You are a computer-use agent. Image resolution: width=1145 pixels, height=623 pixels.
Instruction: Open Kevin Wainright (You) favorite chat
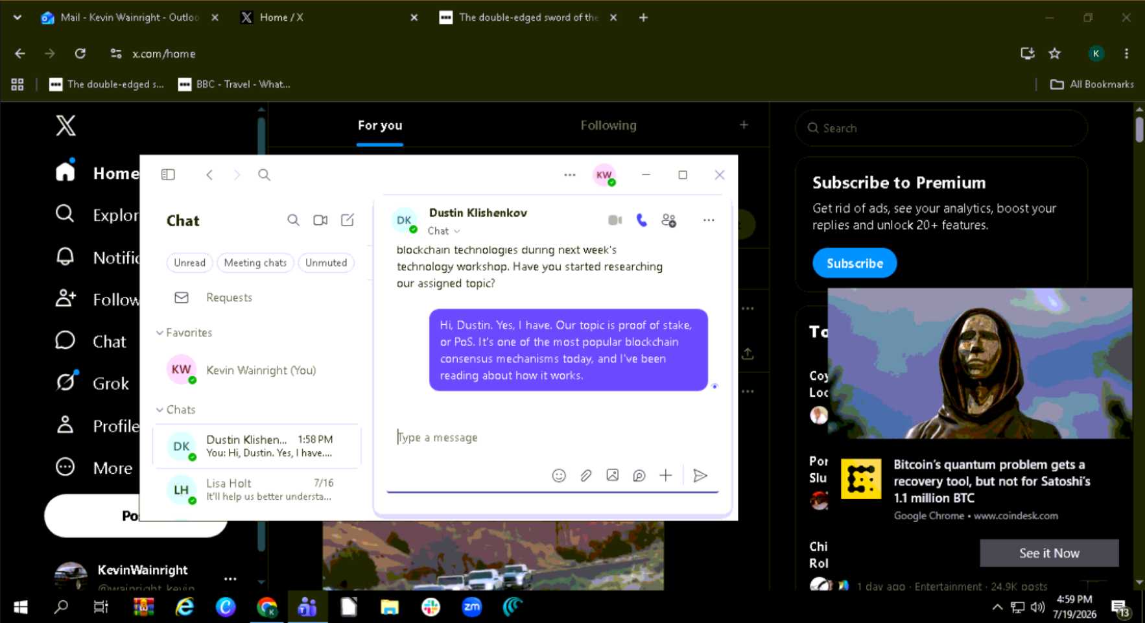point(257,370)
